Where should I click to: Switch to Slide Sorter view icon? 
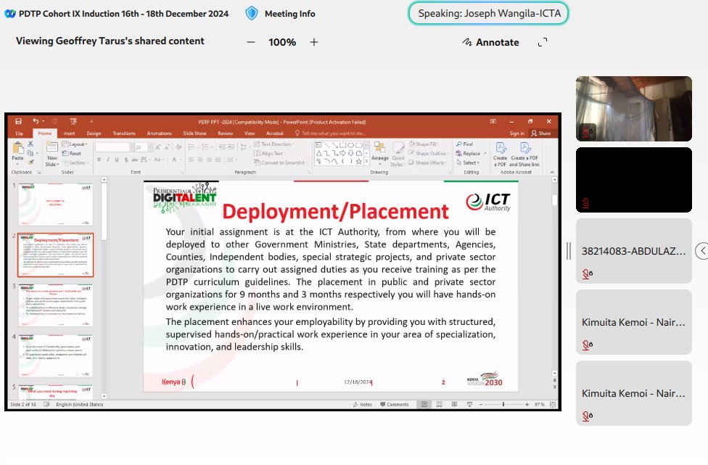click(440, 405)
